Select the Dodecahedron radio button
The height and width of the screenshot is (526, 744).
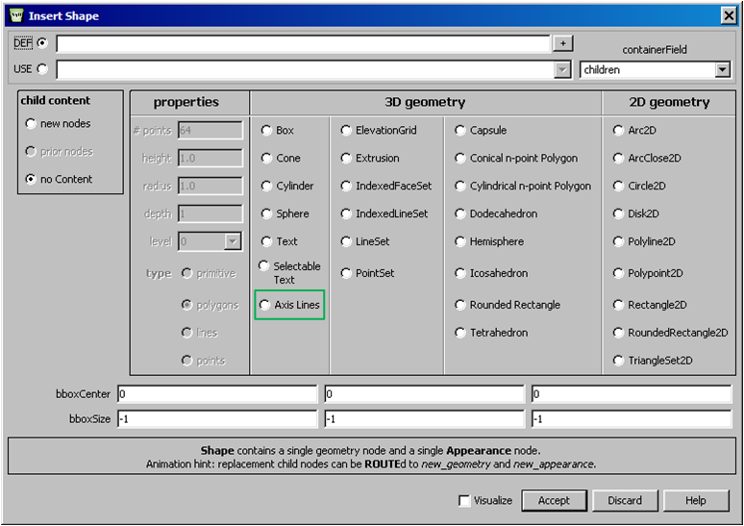pos(460,214)
